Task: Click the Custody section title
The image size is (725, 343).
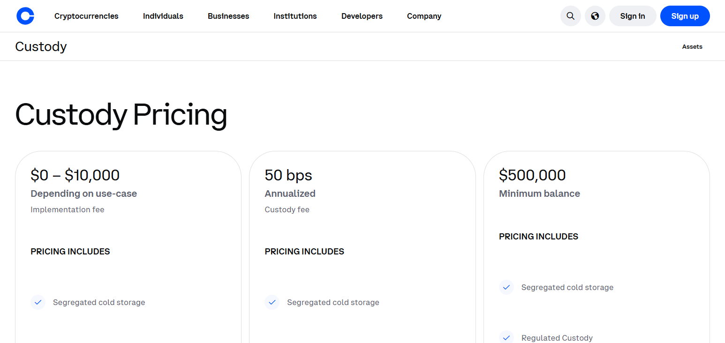Action: pyautogui.click(x=41, y=46)
